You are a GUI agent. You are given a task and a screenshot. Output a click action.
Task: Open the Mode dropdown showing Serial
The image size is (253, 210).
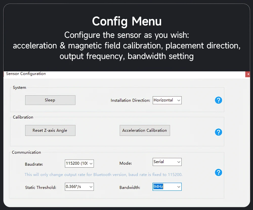pyautogui.click(x=167, y=162)
